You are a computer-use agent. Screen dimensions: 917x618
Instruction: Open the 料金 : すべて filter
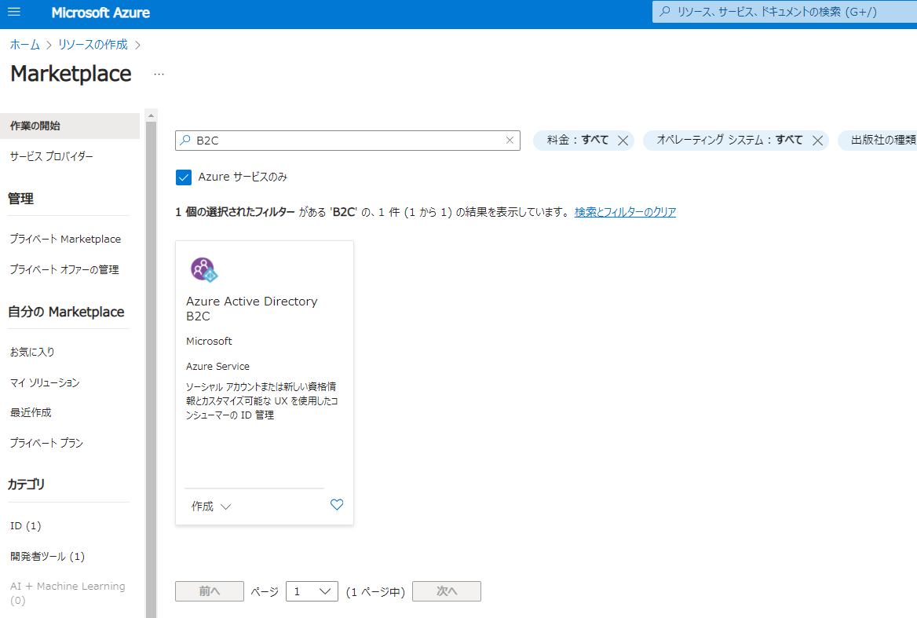point(577,140)
